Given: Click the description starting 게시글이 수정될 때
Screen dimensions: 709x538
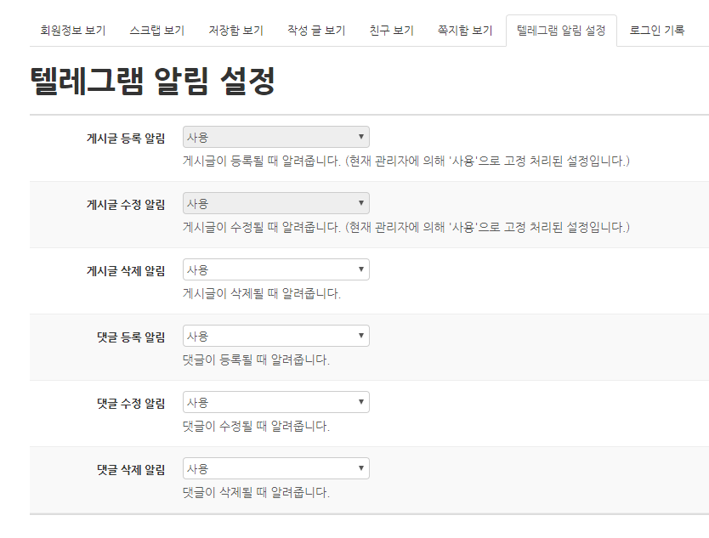Looking at the screenshot, I should [406, 227].
